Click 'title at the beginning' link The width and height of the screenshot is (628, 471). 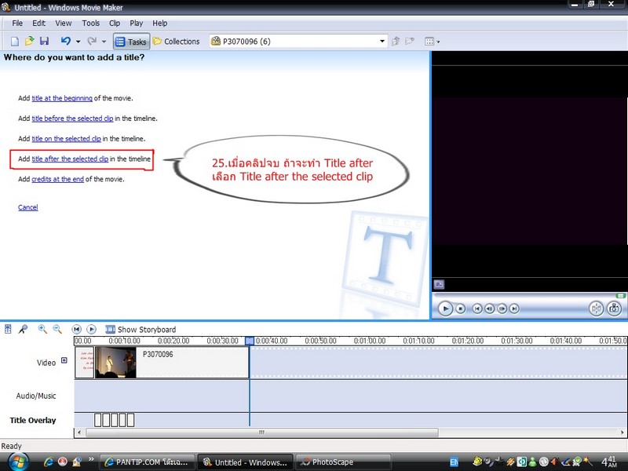tap(62, 98)
